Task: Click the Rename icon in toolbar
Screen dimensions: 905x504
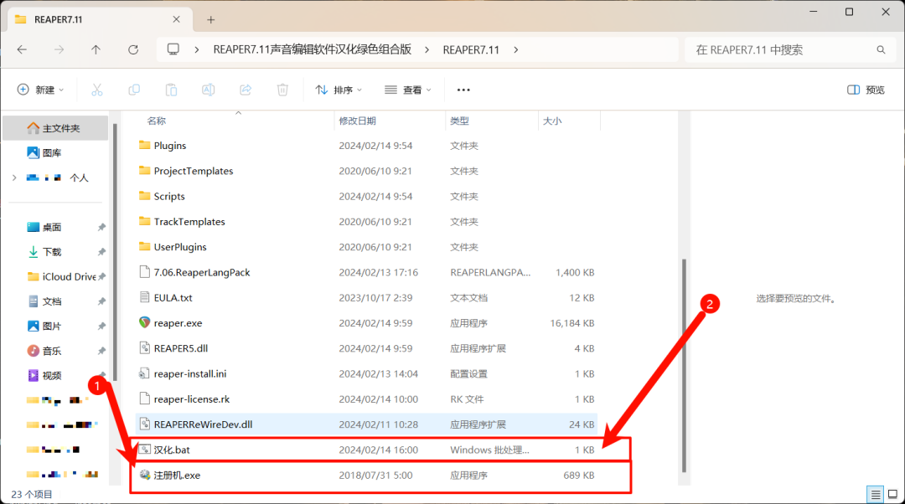Action: point(209,90)
